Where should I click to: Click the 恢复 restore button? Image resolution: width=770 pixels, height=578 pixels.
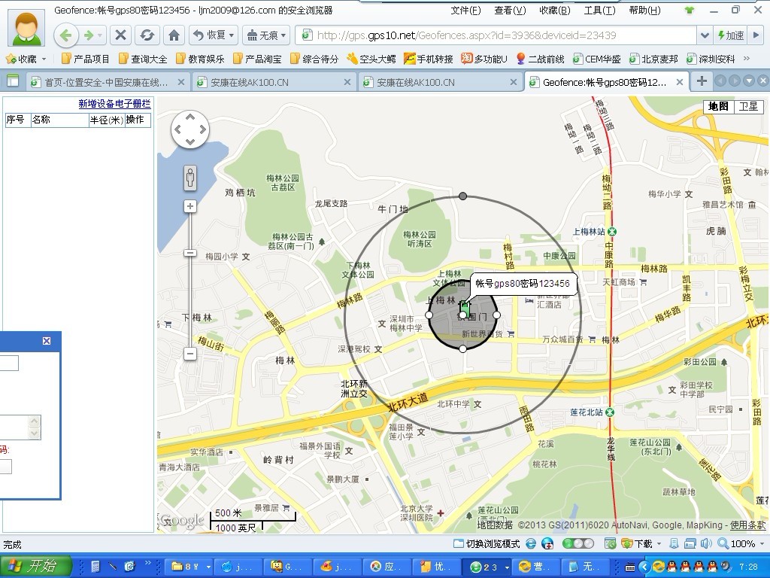click(x=213, y=35)
